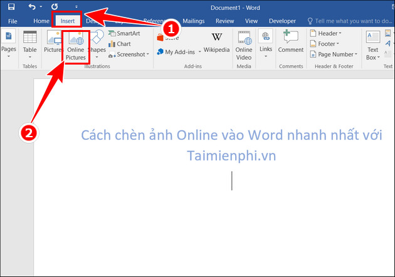Click the Repeat/Redo icon
The width and height of the screenshot is (395, 277).
(55, 6)
